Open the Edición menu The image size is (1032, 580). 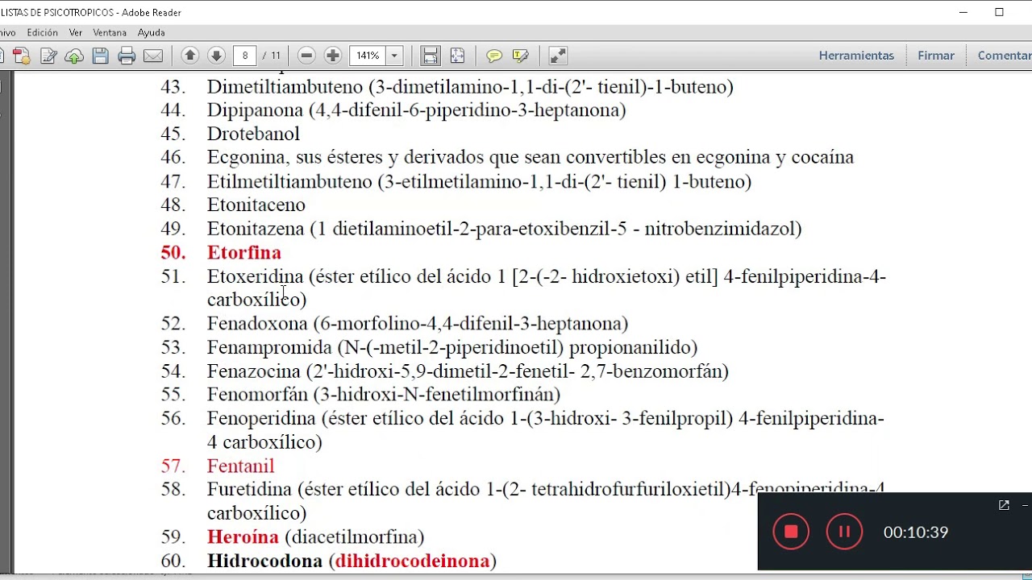click(44, 32)
